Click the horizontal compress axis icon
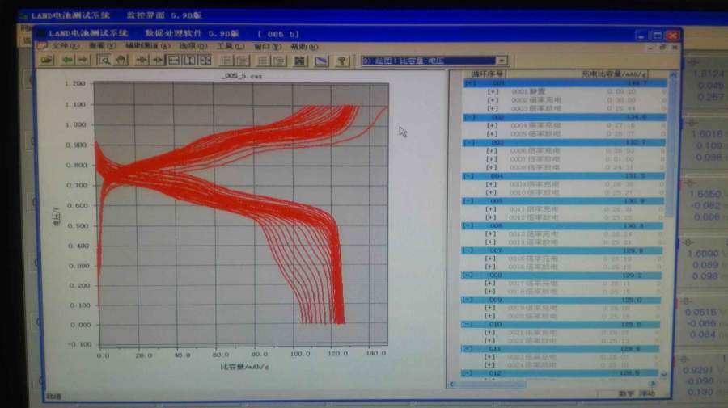The image size is (728, 408). tap(142, 61)
